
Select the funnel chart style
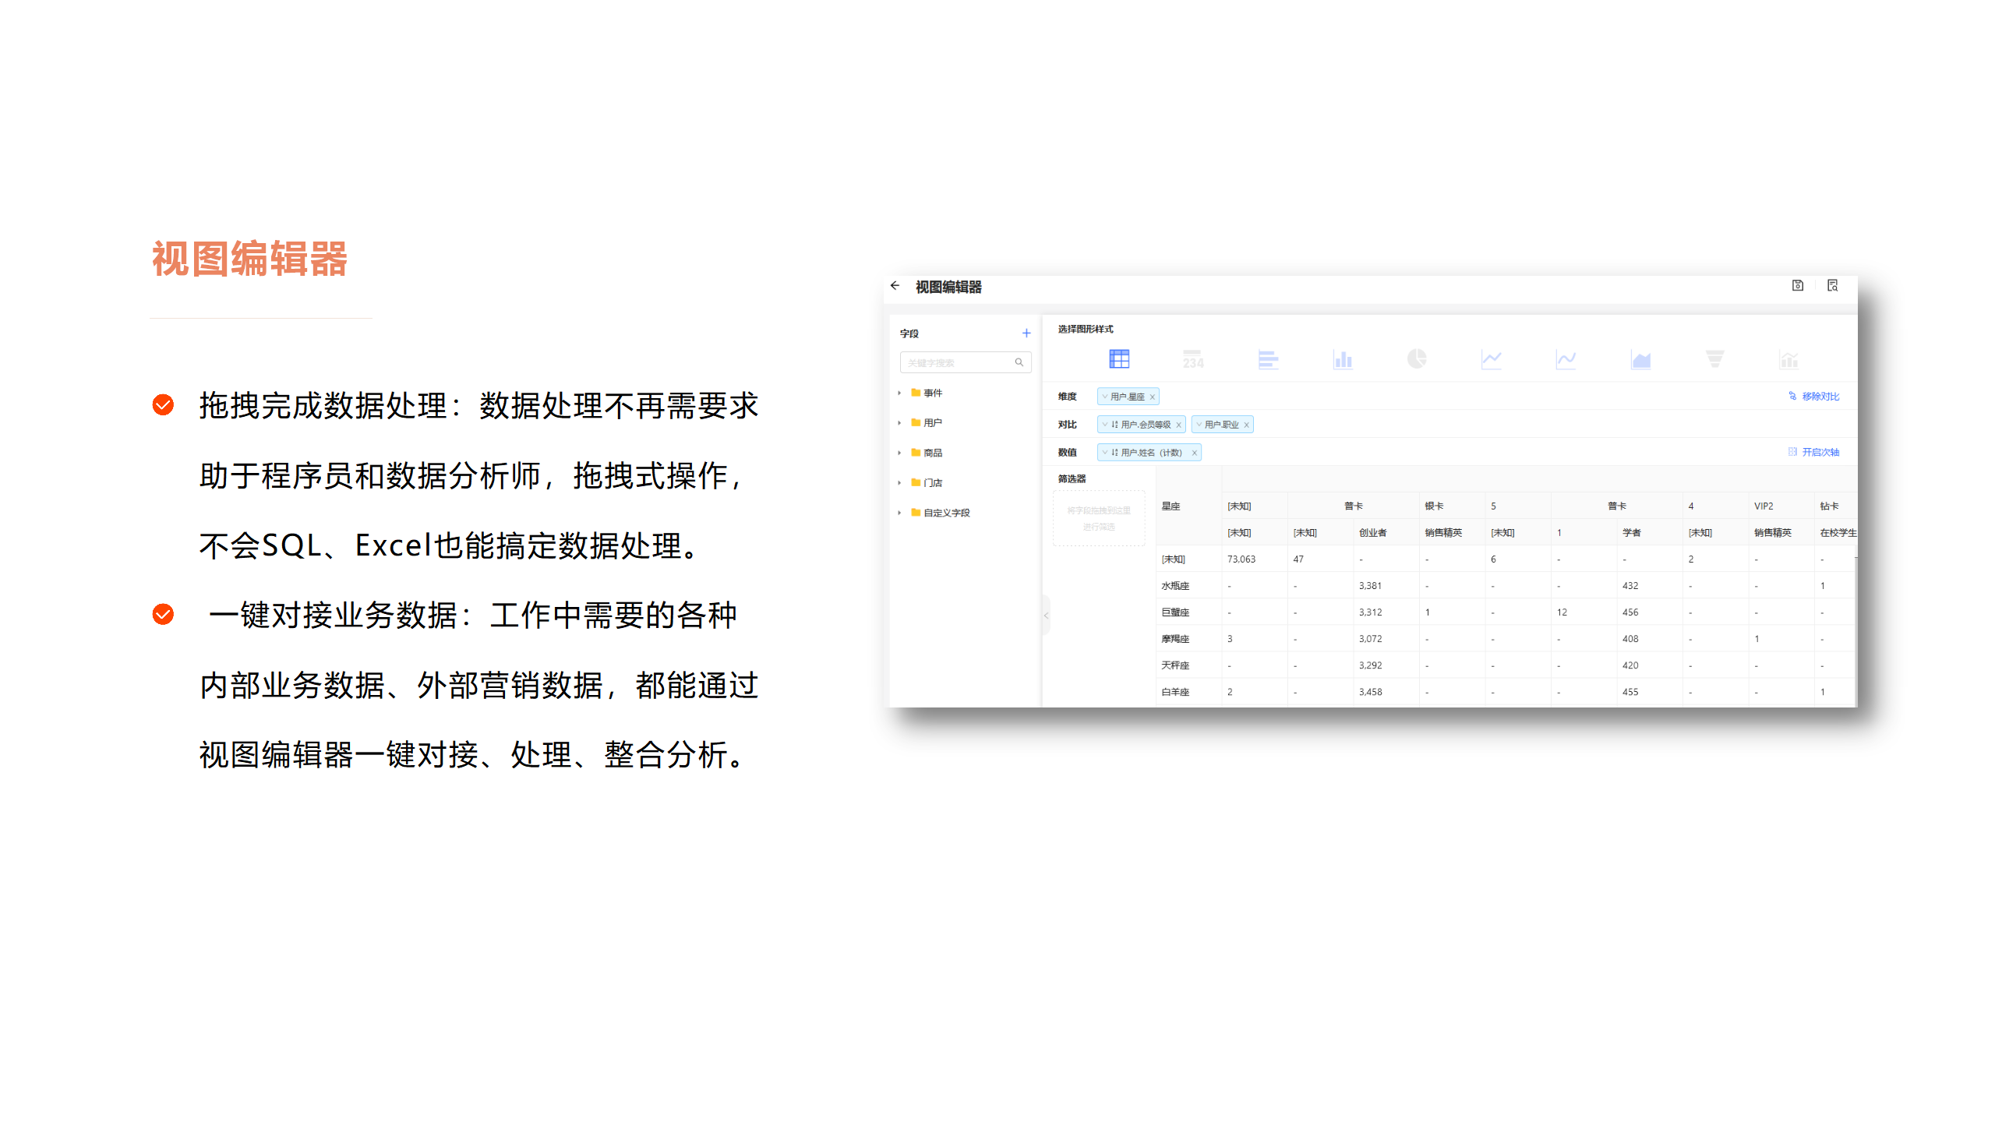point(1714,359)
